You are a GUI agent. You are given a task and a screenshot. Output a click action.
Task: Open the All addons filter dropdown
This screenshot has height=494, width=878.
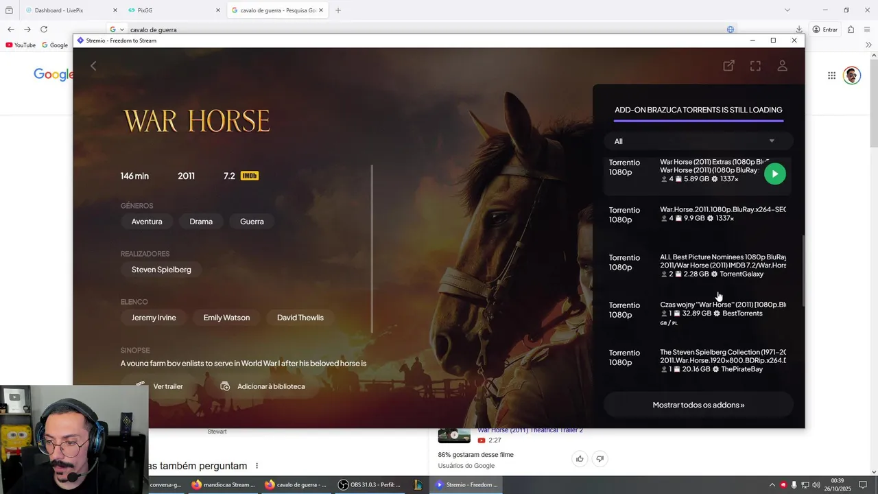tap(698, 141)
